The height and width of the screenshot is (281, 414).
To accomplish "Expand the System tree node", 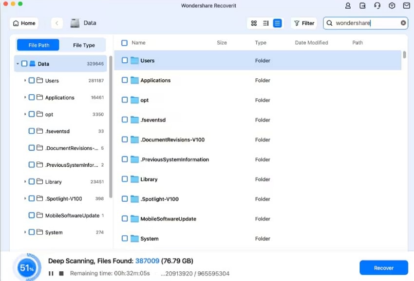I will coord(25,232).
